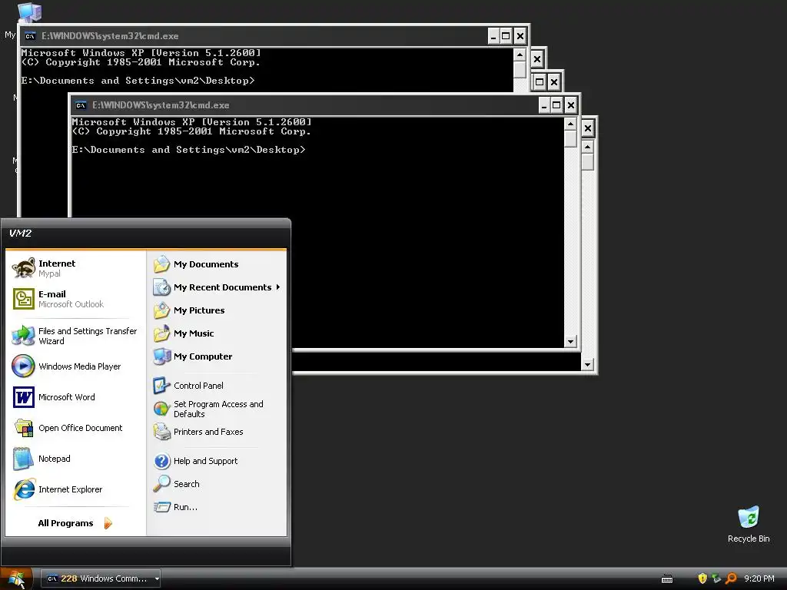Click scroll-up arrow in rearmost cmd window

coord(520,55)
